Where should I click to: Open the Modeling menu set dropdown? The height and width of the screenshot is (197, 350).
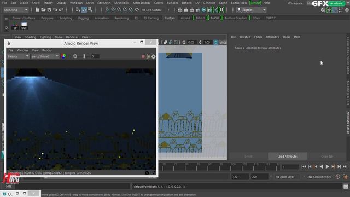click(16, 10)
